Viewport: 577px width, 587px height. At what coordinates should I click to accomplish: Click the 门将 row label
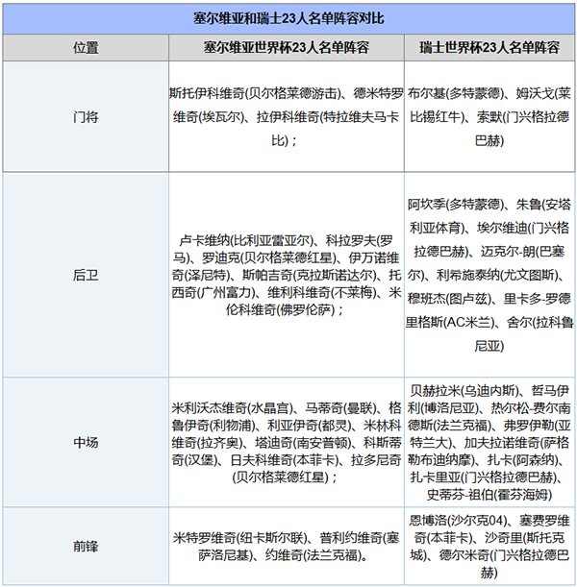pos(86,117)
